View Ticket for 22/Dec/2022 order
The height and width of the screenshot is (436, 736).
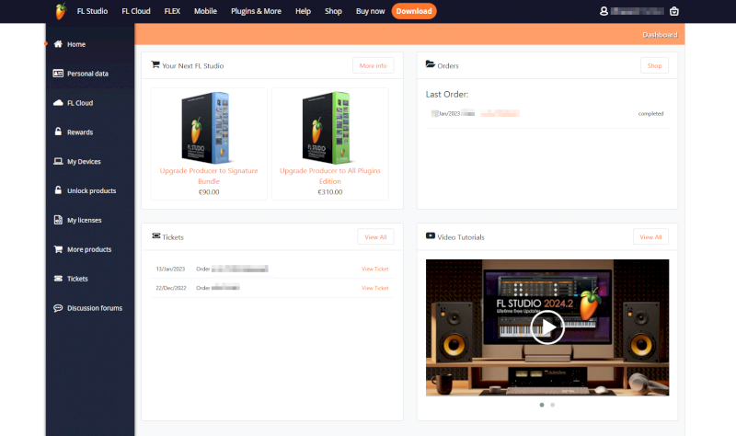375,288
